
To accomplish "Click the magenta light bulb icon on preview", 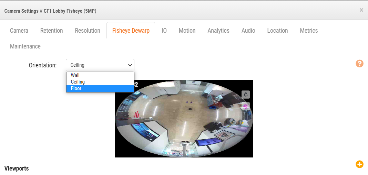I will coord(245,106).
